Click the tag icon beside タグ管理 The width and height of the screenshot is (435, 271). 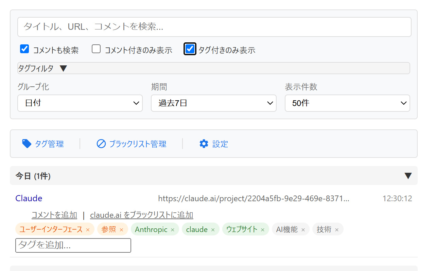[27, 144]
